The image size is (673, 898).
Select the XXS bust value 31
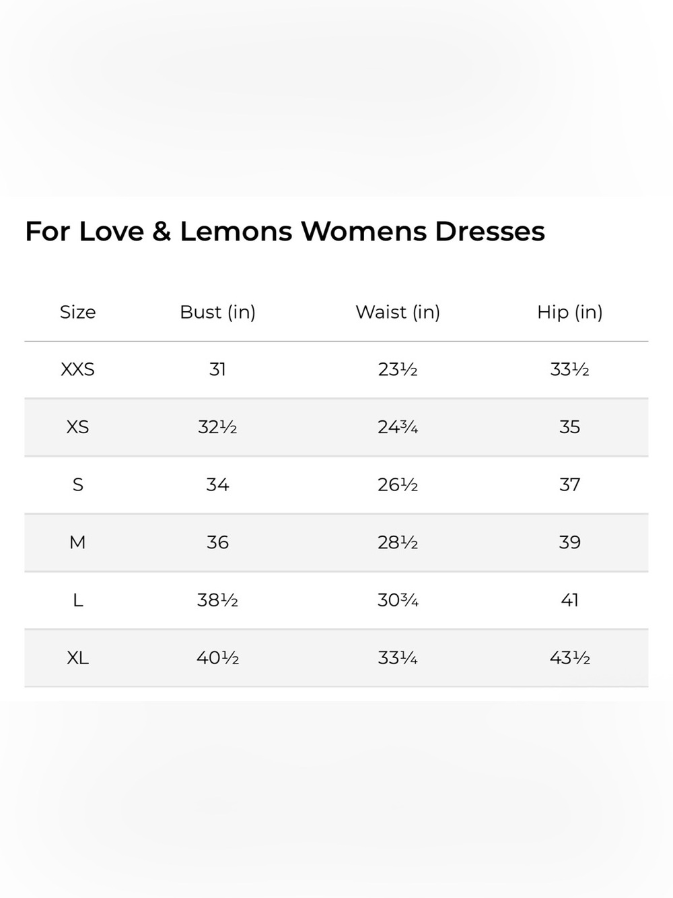click(x=217, y=369)
